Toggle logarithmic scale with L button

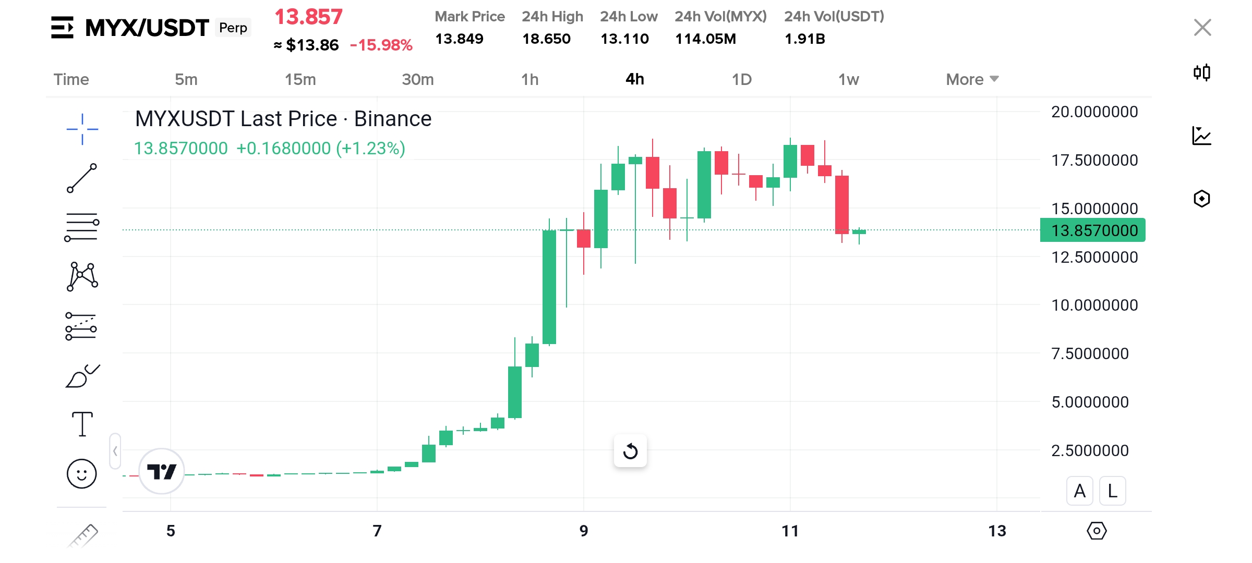coord(1112,491)
